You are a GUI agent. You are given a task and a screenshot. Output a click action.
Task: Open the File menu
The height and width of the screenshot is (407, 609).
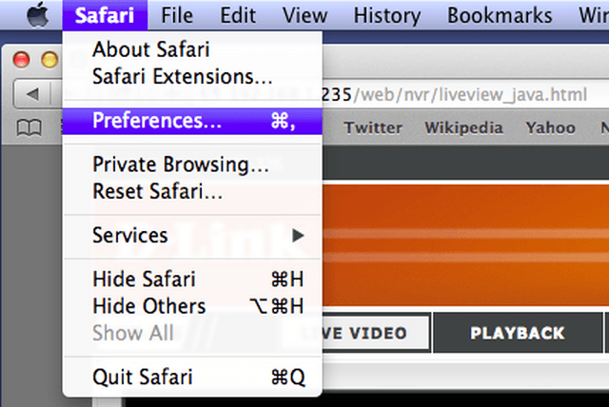[x=177, y=15]
